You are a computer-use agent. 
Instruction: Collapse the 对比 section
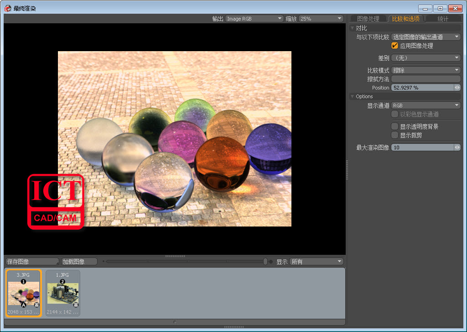tap(352, 28)
